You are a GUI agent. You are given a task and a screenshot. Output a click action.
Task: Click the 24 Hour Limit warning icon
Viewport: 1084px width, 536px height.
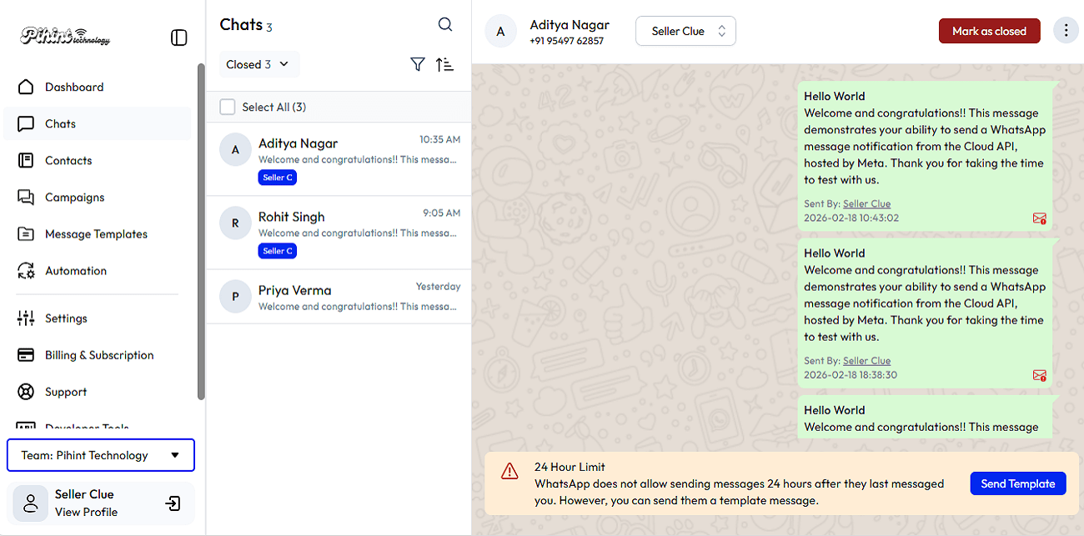click(509, 472)
